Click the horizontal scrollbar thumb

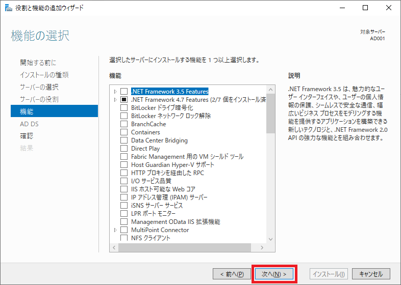185,247
